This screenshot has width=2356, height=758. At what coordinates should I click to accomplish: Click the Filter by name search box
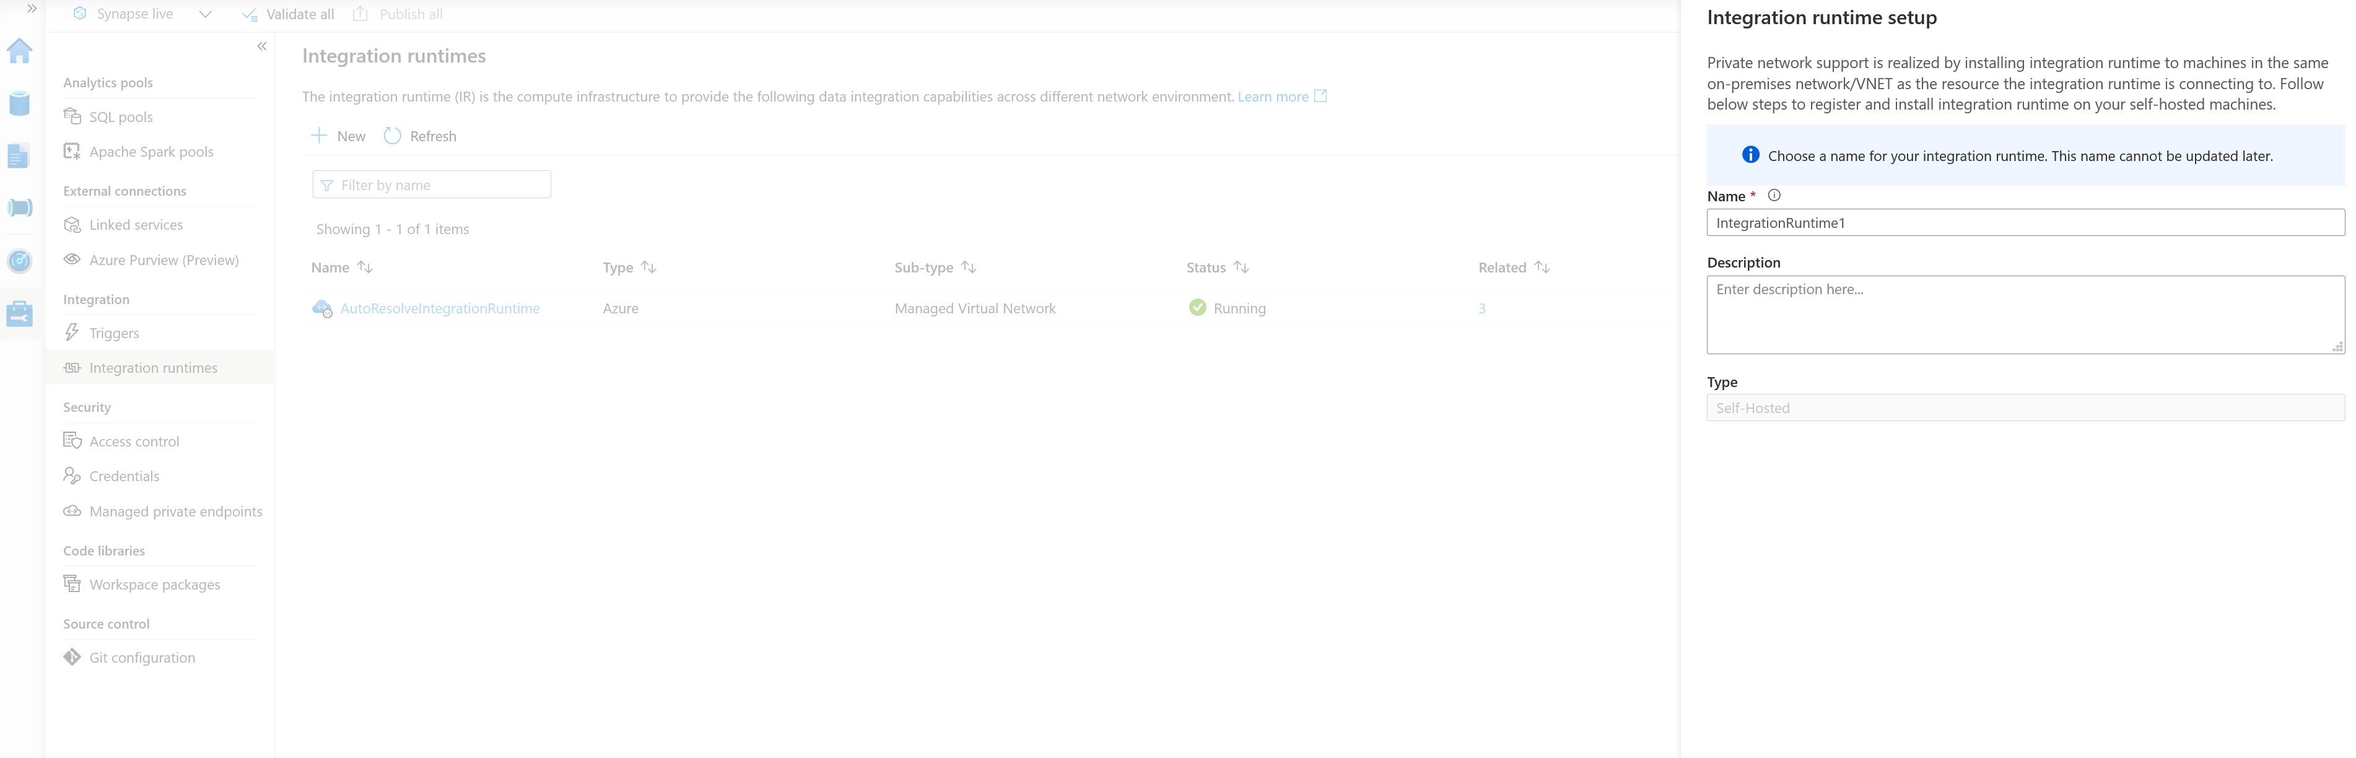tap(431, 184)
